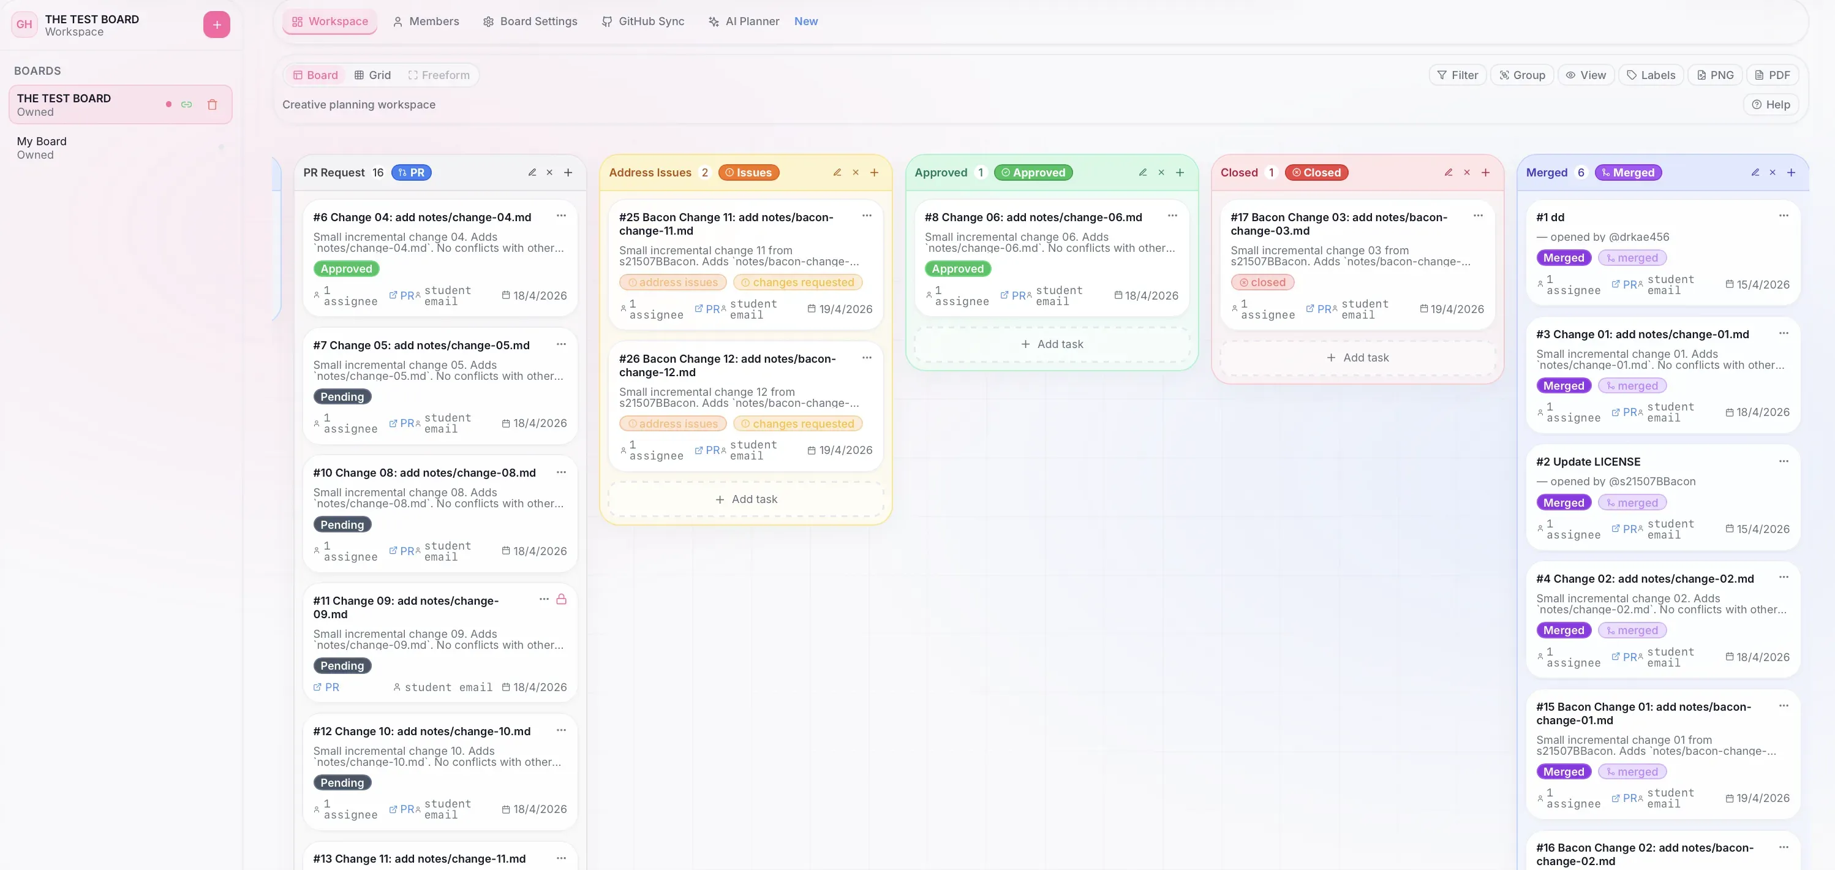
Task: Switch to Freeform view
Action: pos(439,75)
